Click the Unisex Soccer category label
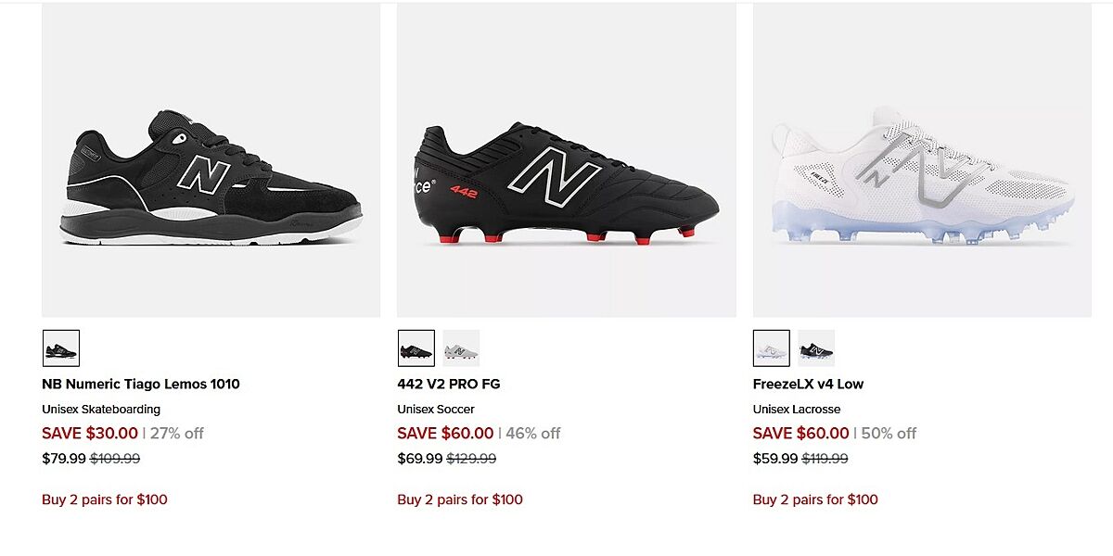The height and width of the screenshot is (556, 1113). pyautogui.click(x=436, y=409)
